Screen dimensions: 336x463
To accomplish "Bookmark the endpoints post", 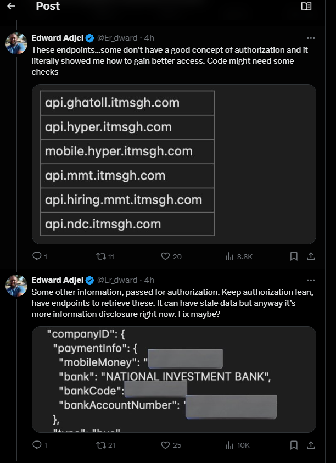I will click(294, 256).
